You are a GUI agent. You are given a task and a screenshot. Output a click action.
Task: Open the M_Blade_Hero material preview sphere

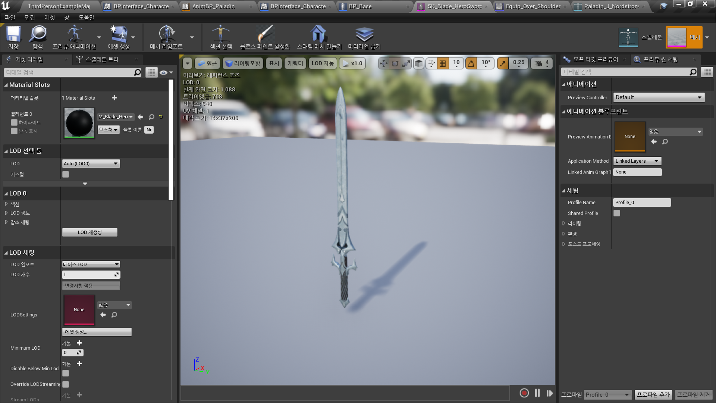pyautogui.click(x=79, y=123)
